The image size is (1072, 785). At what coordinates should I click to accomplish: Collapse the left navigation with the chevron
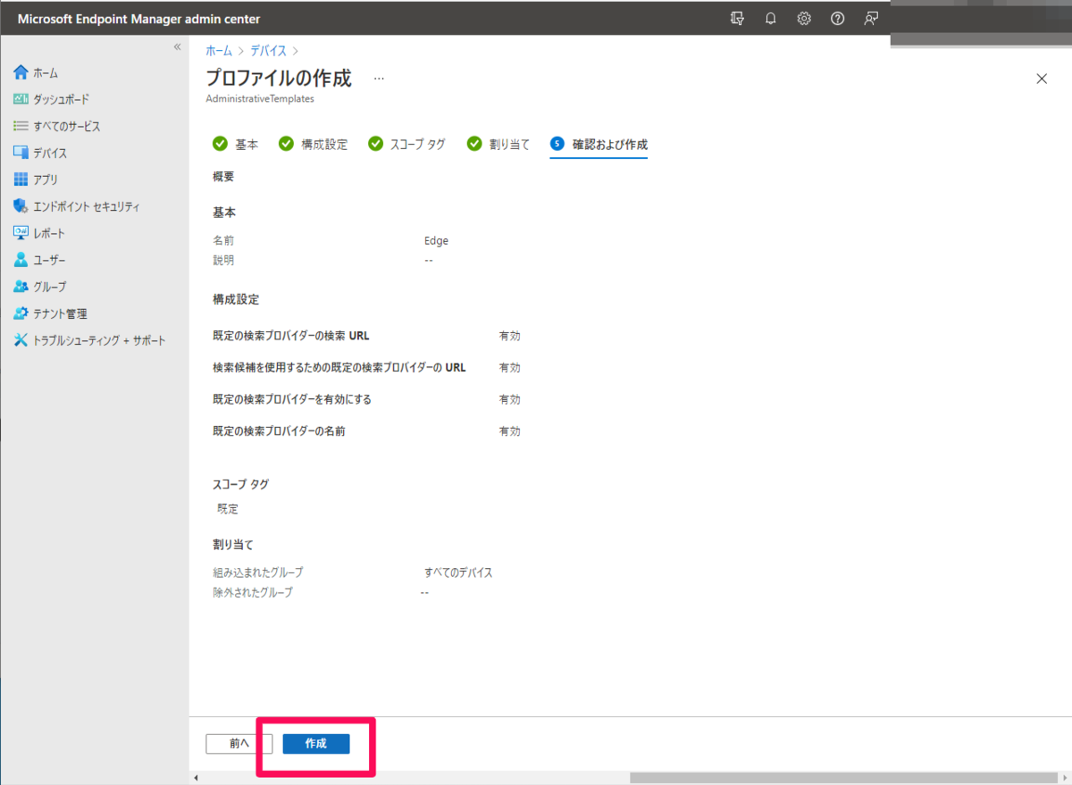pyautogui.click(x=176, y=48)
